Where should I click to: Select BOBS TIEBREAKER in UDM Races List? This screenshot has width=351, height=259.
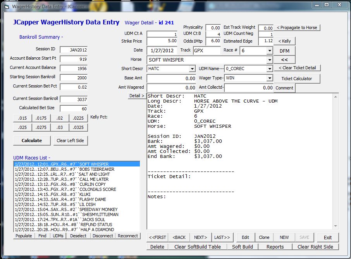tap(77, 169)
